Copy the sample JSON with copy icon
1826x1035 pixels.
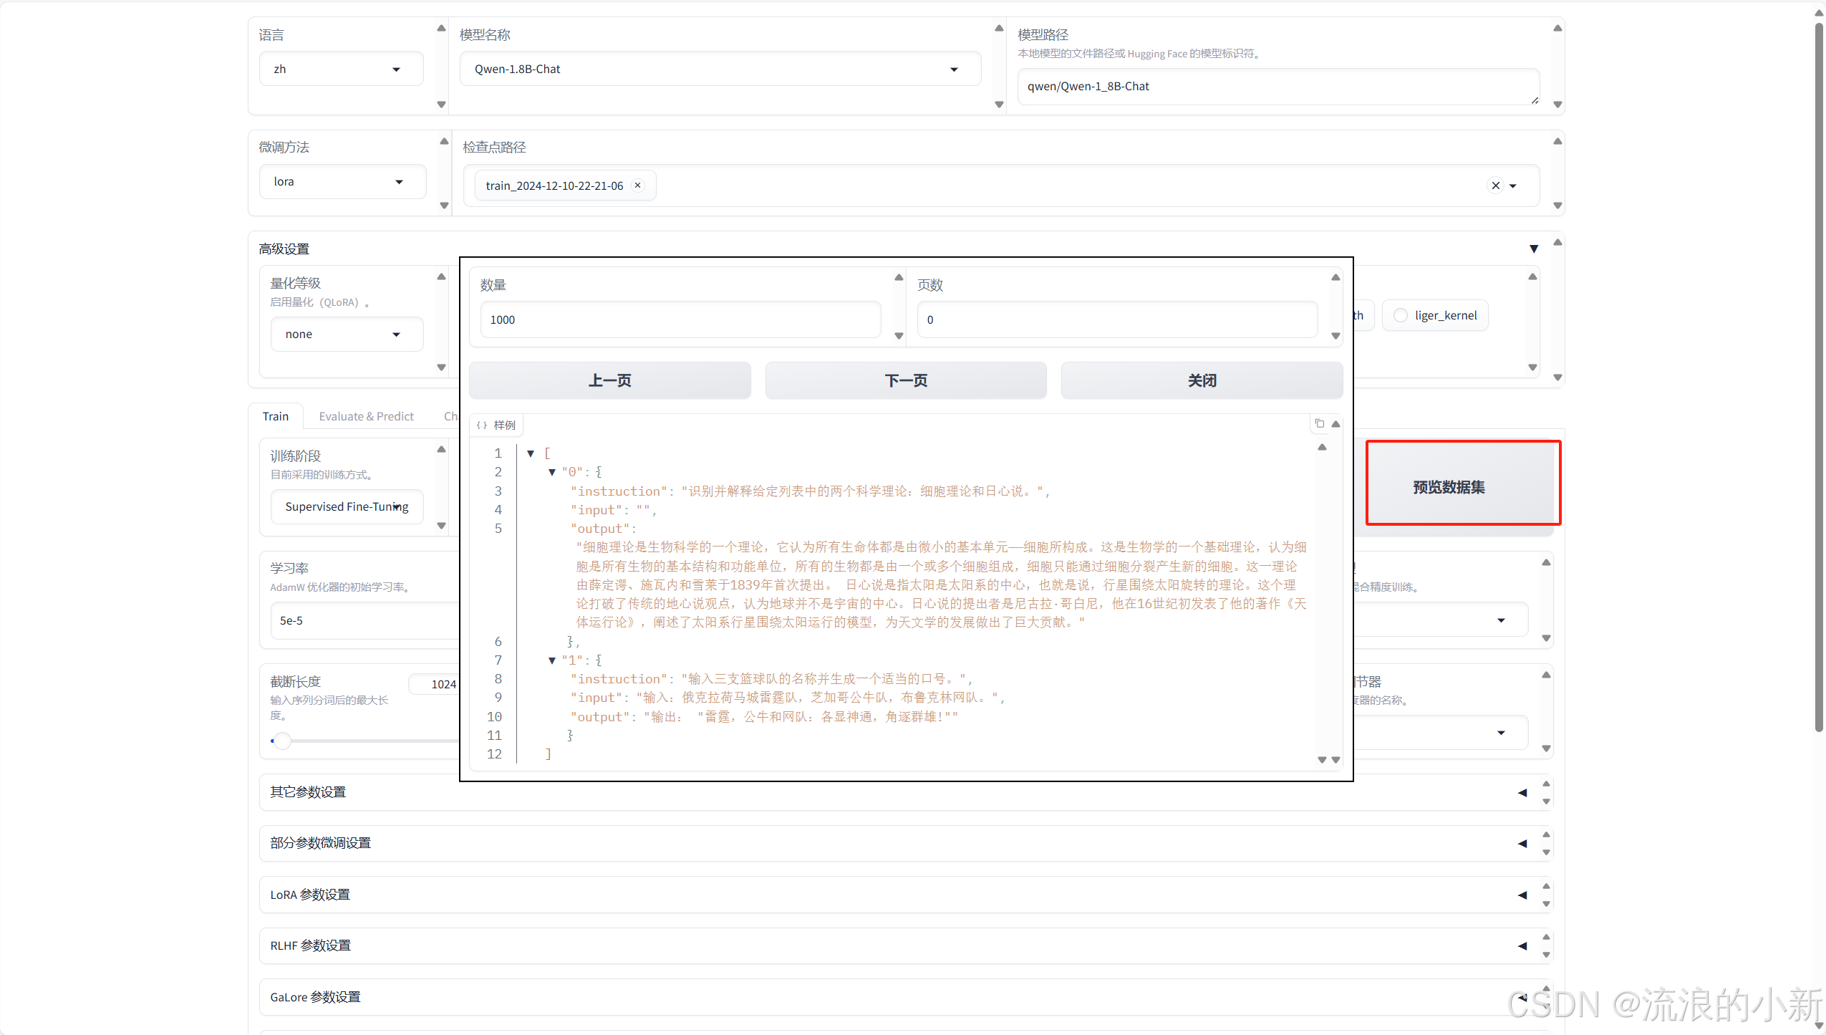tap(1319, 423)
